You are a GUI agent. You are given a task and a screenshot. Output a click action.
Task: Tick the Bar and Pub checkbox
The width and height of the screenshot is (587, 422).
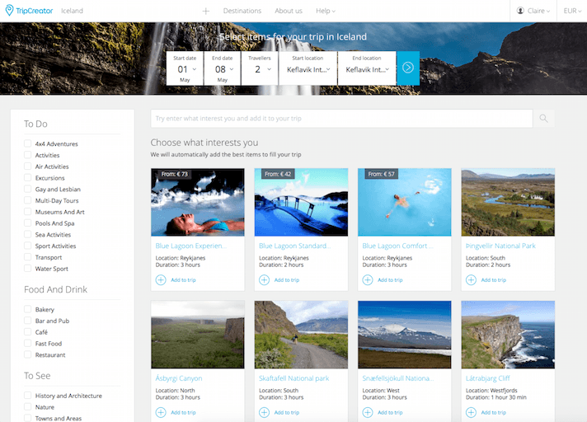(x=28, y=321)
